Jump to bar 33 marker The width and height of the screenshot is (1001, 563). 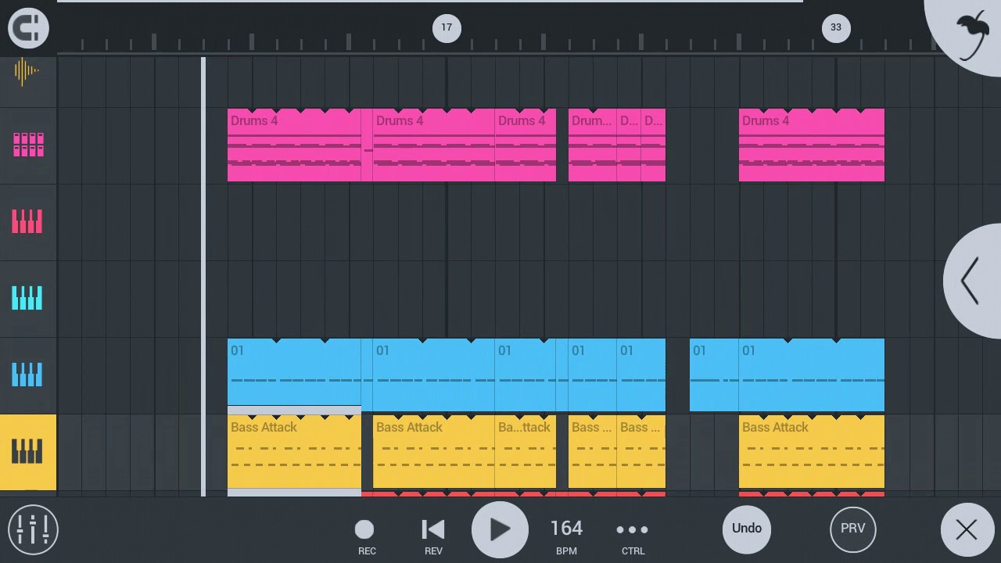836,27
